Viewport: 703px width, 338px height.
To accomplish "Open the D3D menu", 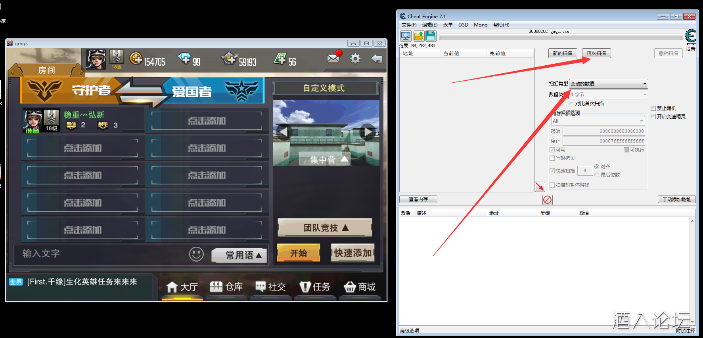I will pyautogui.click(x=463, y=25).
